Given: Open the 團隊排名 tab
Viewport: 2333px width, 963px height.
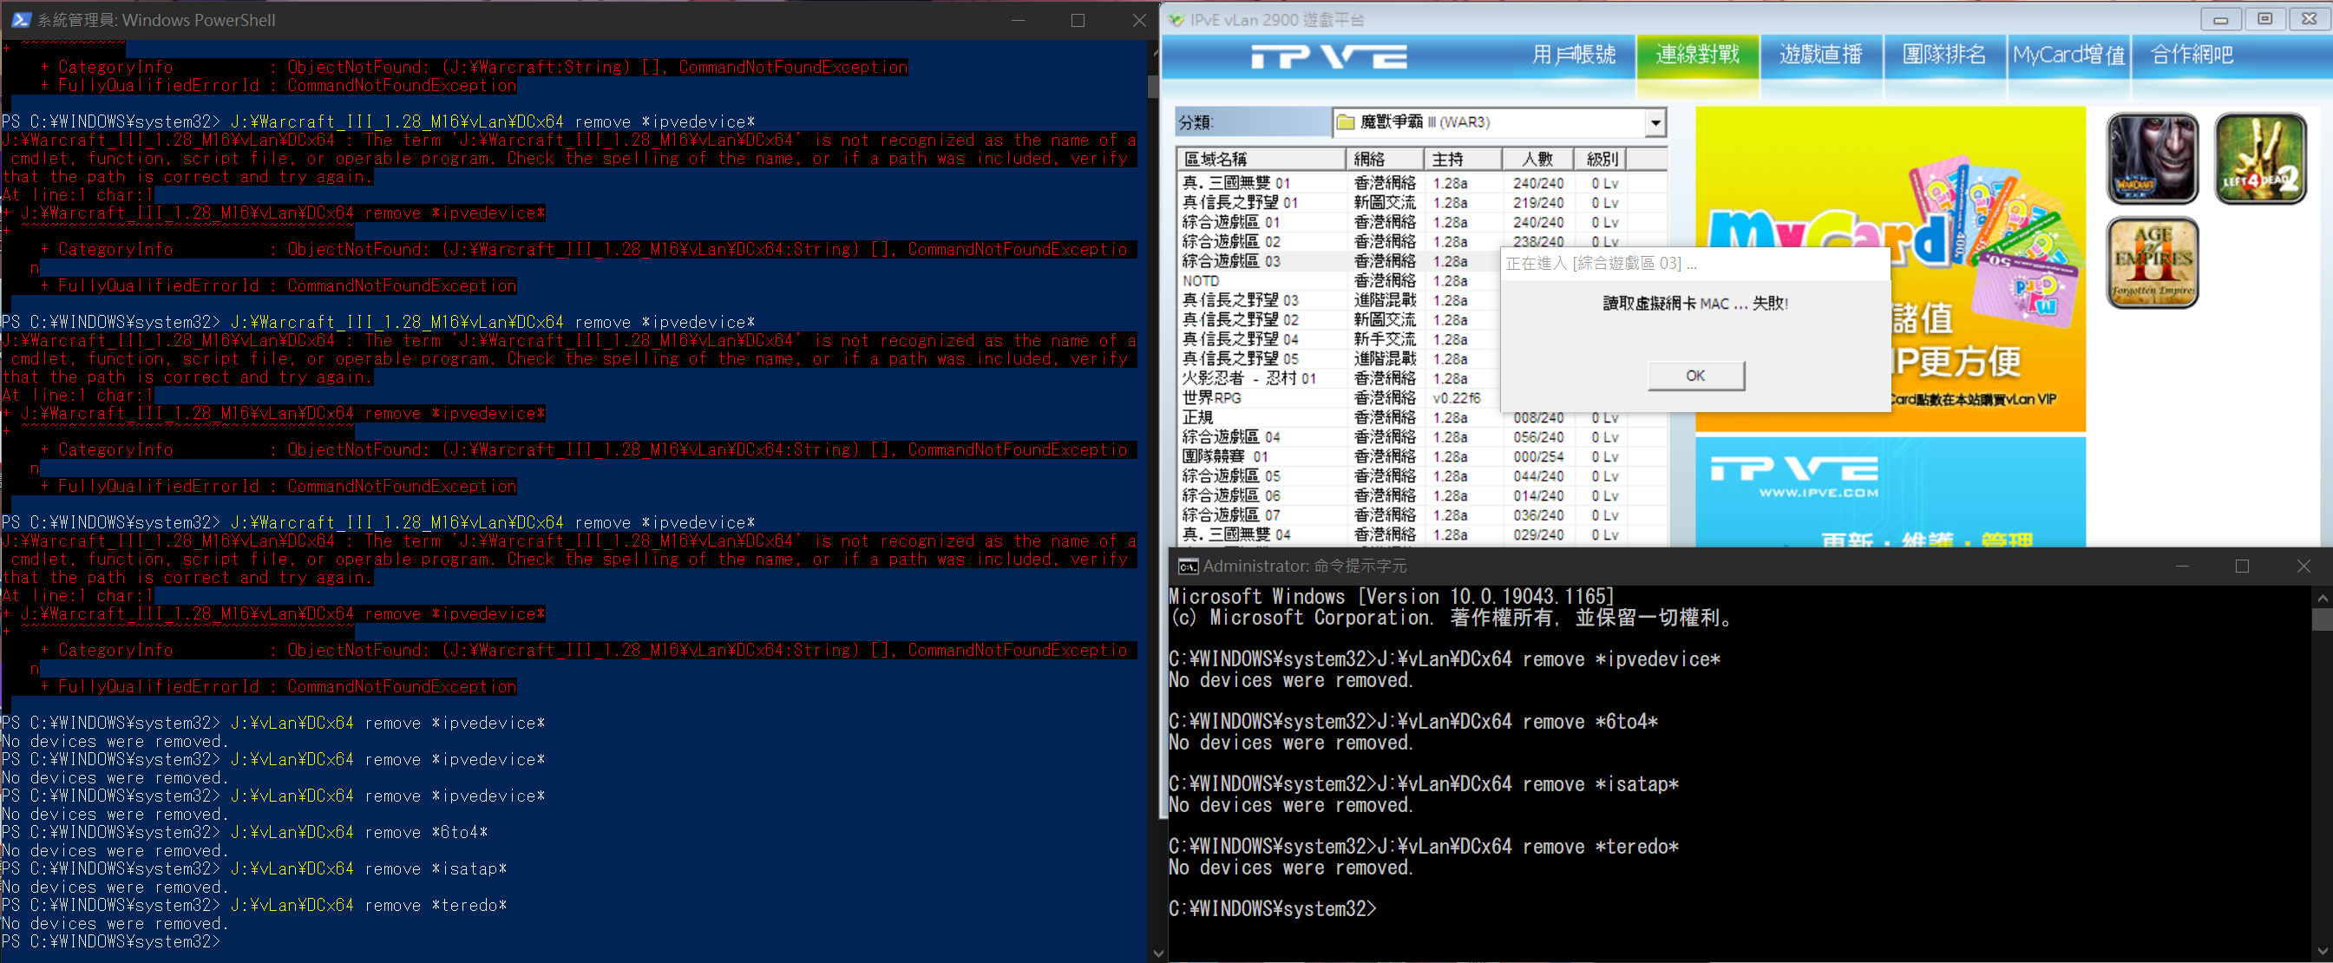Looking at the screenshot, I should coord(1943,56).
